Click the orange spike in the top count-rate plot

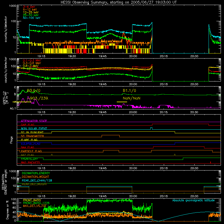(123, 36)
